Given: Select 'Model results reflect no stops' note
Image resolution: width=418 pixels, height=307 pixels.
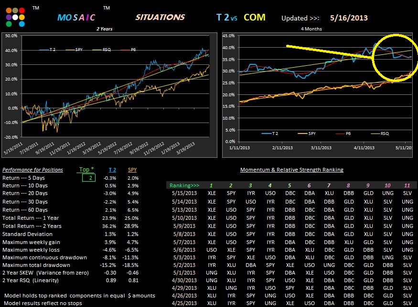Looking at the screenshot, I should (43, 303).
